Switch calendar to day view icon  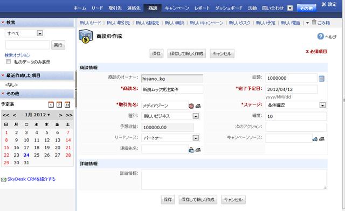point(51,104)
